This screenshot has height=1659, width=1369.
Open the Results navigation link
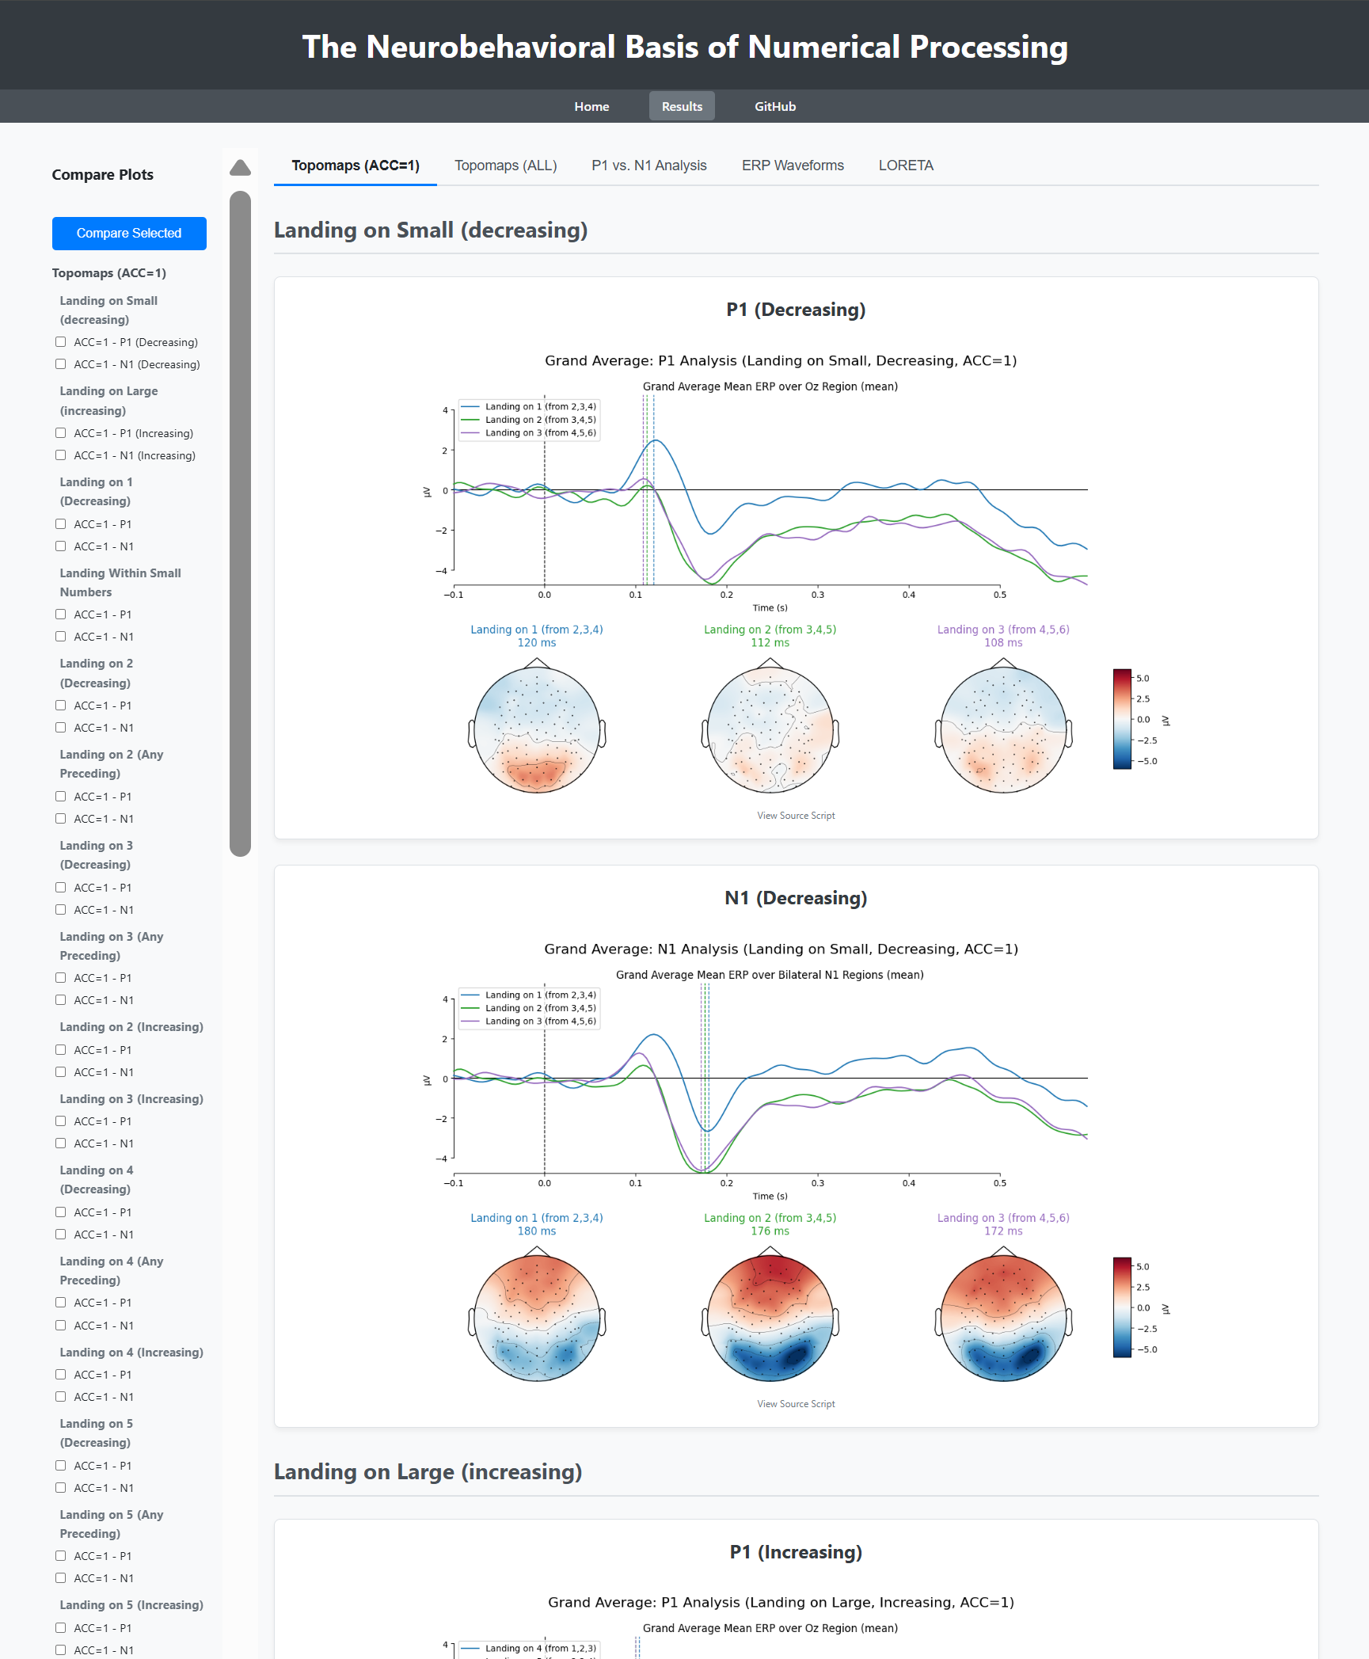click(682, 106)
